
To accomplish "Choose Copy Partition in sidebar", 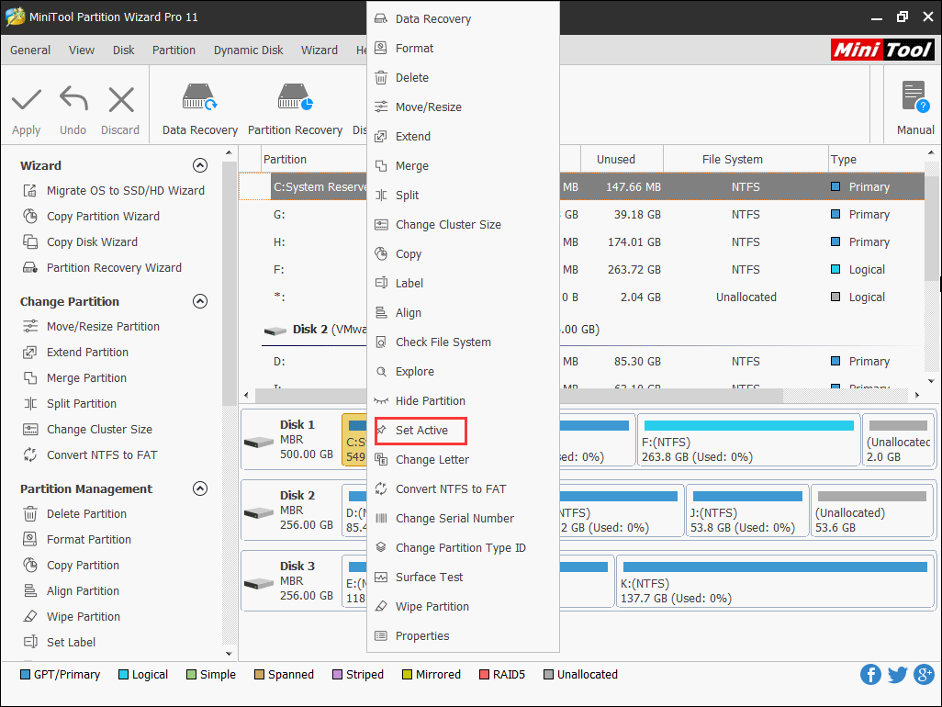I will point(71,566).
